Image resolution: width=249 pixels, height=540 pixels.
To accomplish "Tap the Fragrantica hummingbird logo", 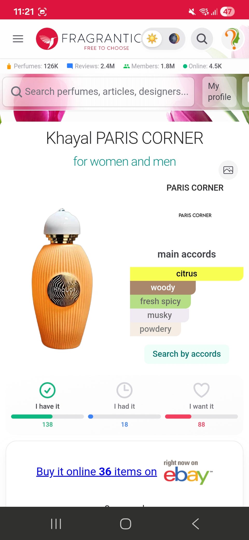I will tap(47, 39).
